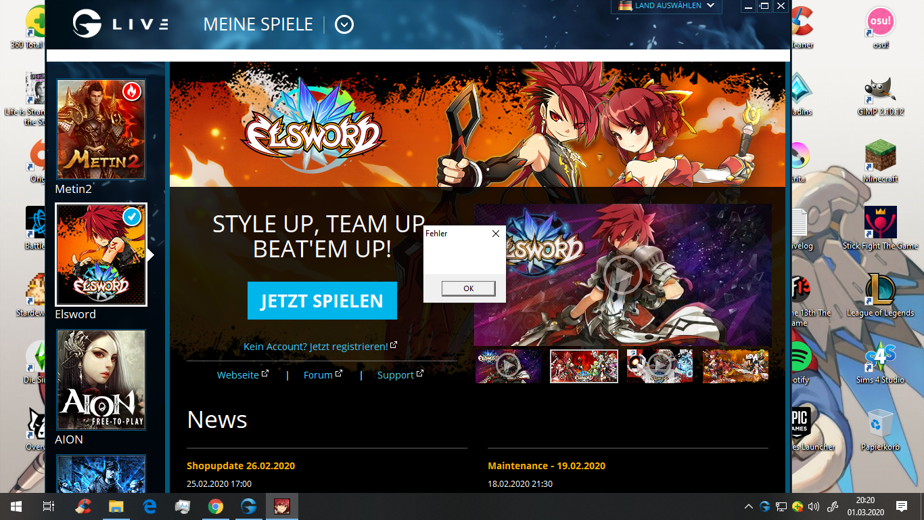Show hidden tray icons chevron
This screenshot has width=924, height=520.
pos(749,506)
